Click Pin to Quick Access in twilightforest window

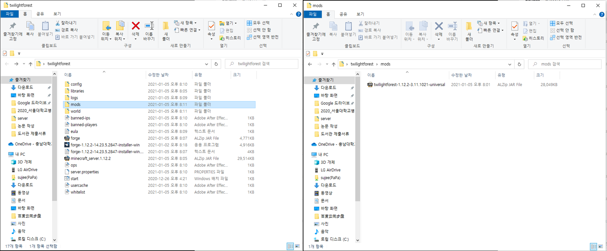(13, 31)
